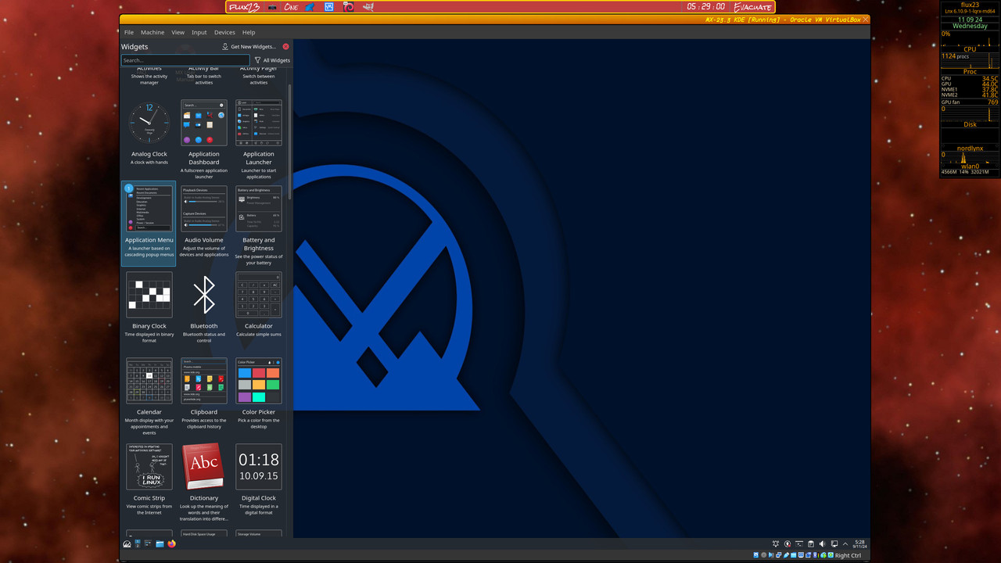Open the View menu
This screenshot has height=563, width=1001.
click(178, 33)
